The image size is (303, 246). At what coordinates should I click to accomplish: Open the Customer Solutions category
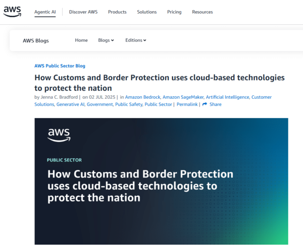pos(261,97)
